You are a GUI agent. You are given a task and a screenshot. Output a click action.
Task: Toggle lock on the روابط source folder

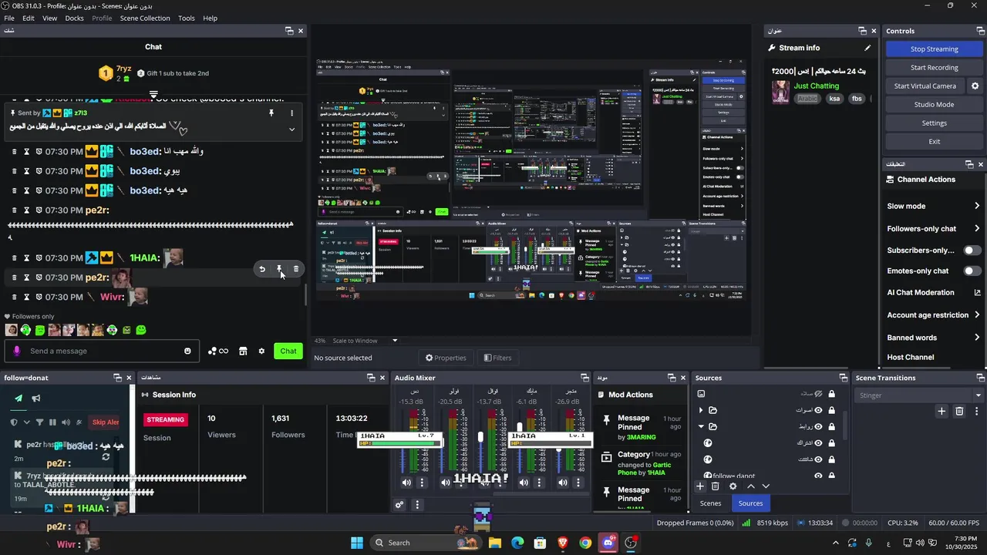pos(832,427)
